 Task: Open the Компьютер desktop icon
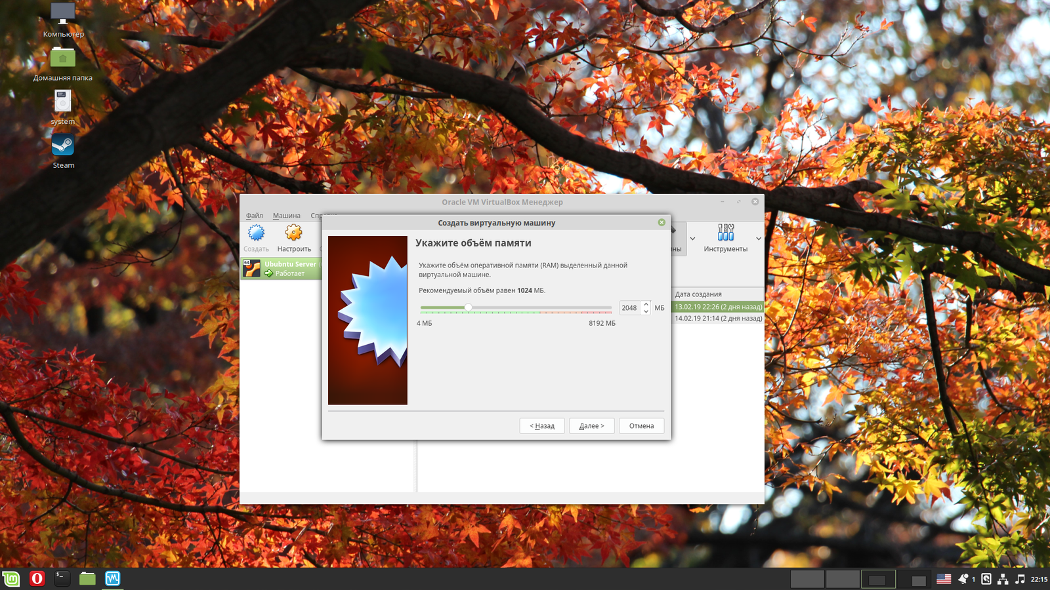pyautogui.click(x=63, y=13)
